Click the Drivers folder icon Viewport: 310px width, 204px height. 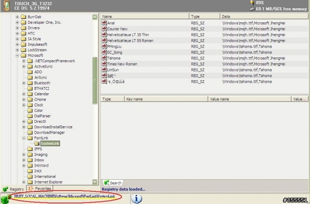(24, 28)
